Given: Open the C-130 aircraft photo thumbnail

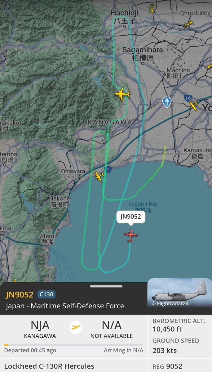Looking at the screenshot, I should [x=179, y=293].
